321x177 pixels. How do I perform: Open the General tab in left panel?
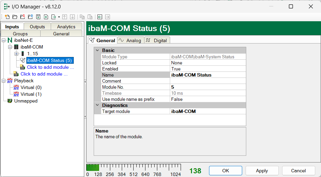click(x=61, y=34)
